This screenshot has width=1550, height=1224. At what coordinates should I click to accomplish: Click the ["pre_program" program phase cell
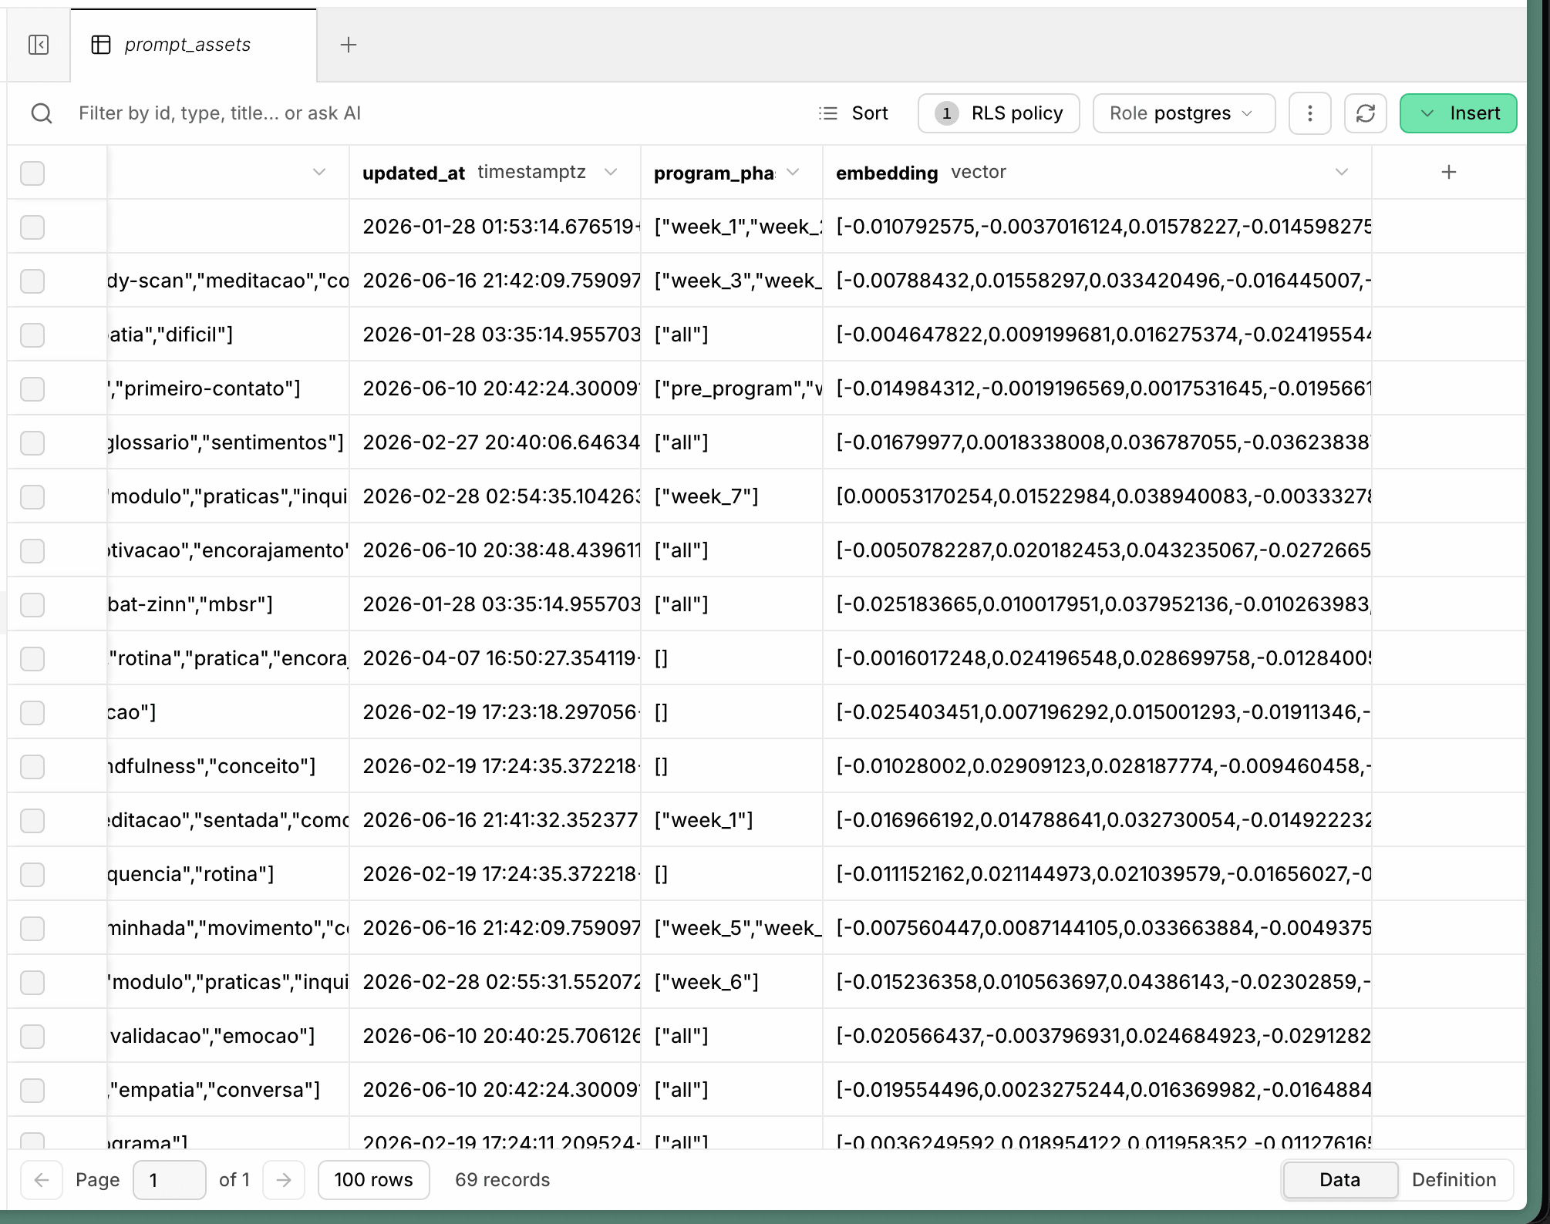(732, 388)
